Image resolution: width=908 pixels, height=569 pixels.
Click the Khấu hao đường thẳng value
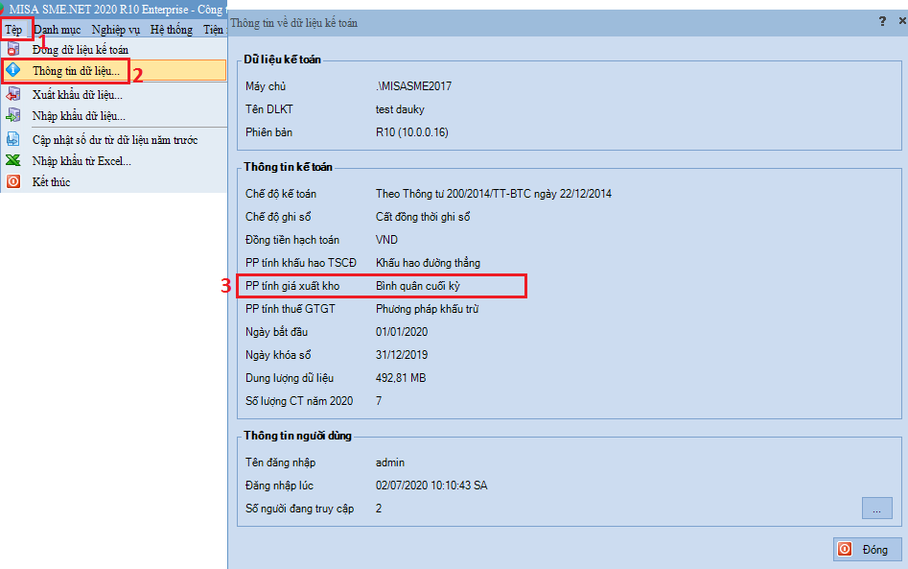(x=428, y=263)
